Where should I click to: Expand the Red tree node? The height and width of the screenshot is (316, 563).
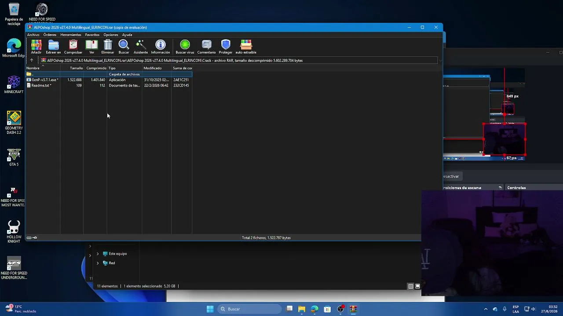coord(98,263)
